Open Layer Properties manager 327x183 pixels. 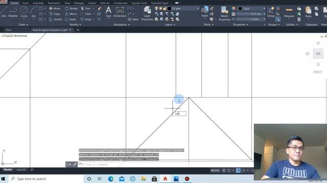point(147,14)
